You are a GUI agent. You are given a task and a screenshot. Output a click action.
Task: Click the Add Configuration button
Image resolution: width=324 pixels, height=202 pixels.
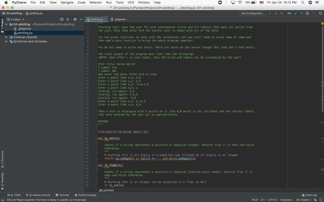252,13
